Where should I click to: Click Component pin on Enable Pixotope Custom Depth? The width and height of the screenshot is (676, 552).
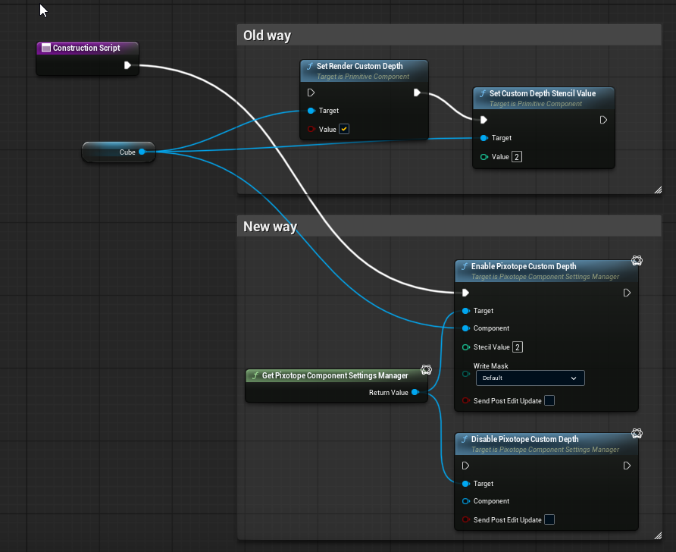465,328
